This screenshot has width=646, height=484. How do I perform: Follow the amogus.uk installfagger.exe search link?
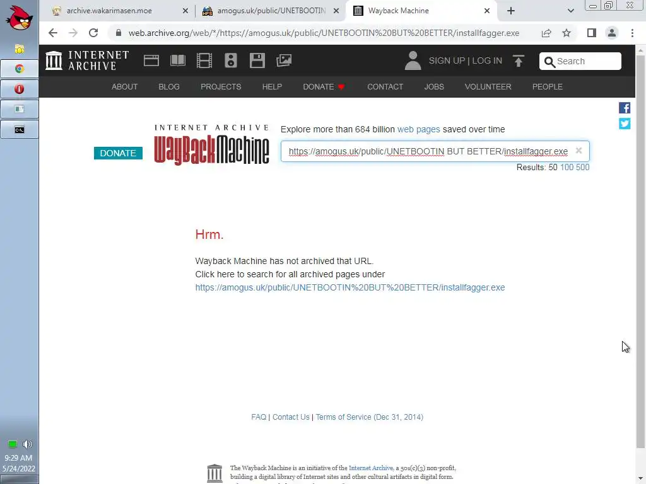coord(349,287)
